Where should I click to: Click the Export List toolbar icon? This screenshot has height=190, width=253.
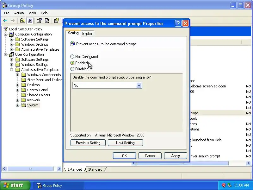[x=47, y=21]
